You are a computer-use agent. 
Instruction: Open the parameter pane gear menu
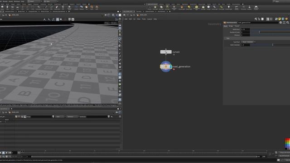tap(280, 23)
